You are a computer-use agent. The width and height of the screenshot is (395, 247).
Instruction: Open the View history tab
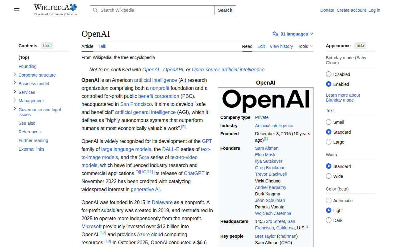[281, 46]
